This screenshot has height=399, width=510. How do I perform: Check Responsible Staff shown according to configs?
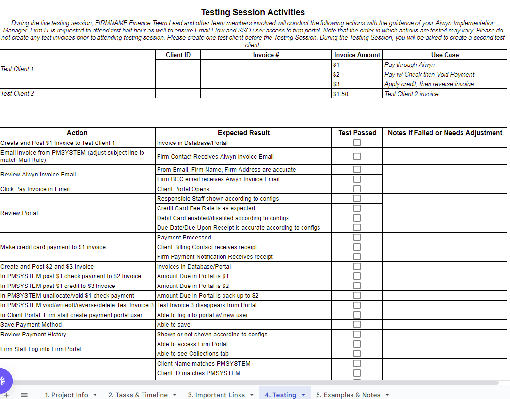[357, 198]
